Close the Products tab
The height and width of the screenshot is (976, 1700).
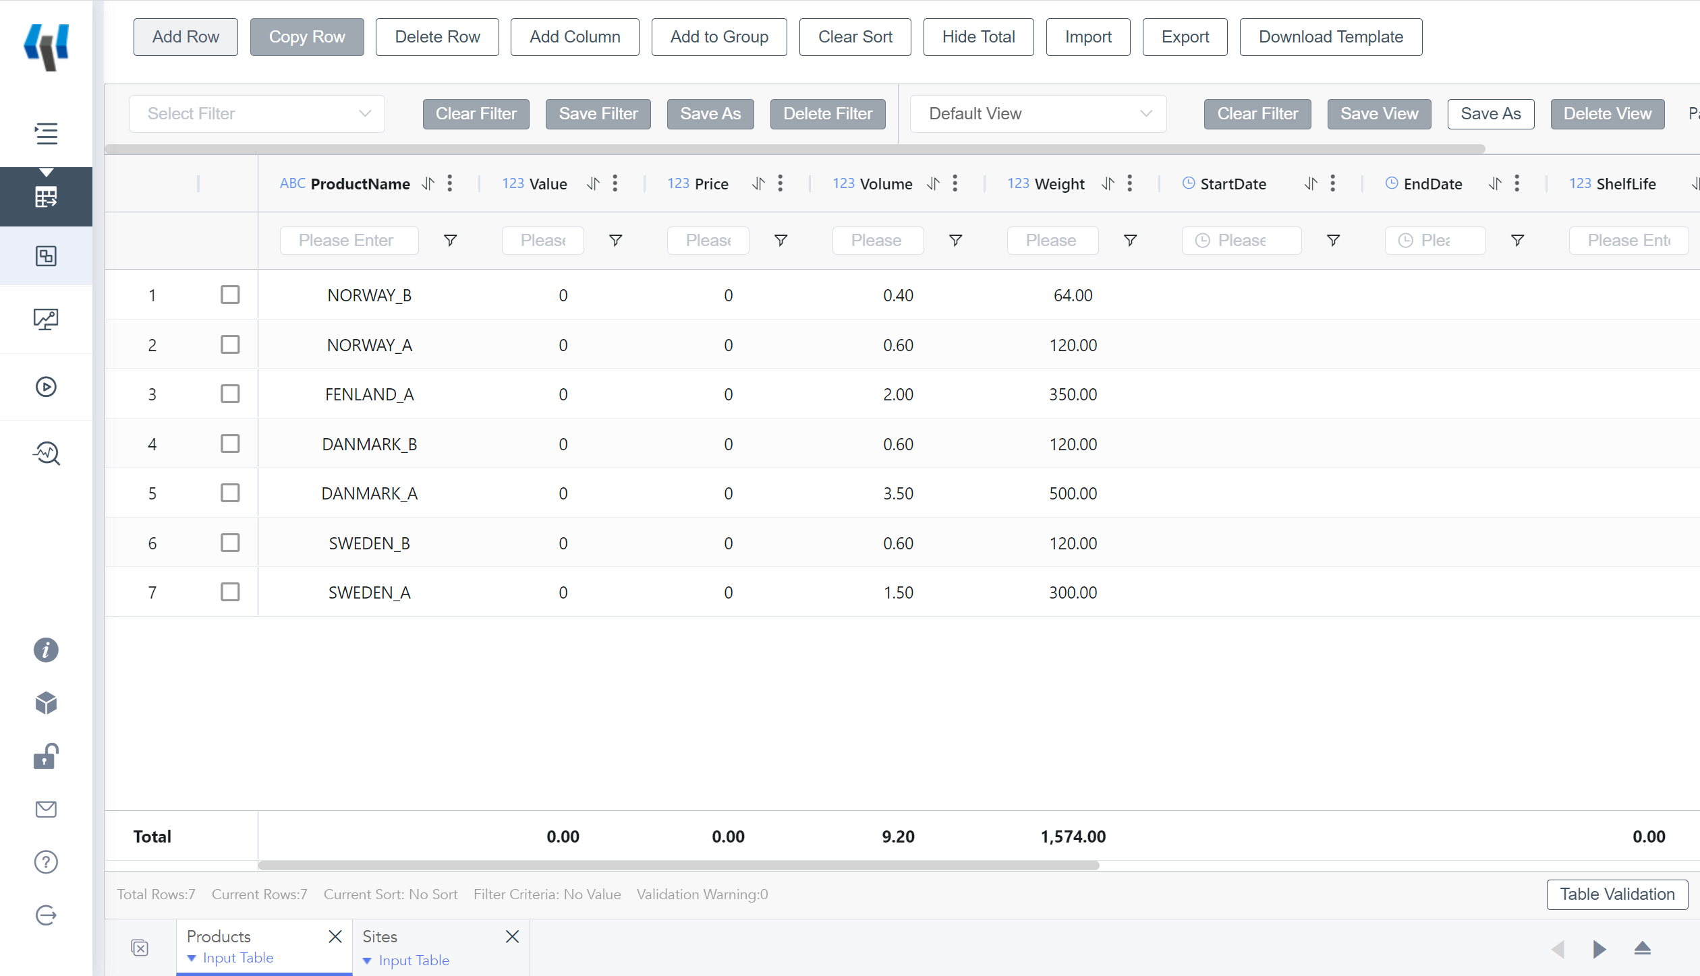[335, 936]
